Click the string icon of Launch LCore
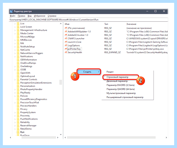This screenshot has height=148, width=177. pyautogui.click(x=66, y=42)
